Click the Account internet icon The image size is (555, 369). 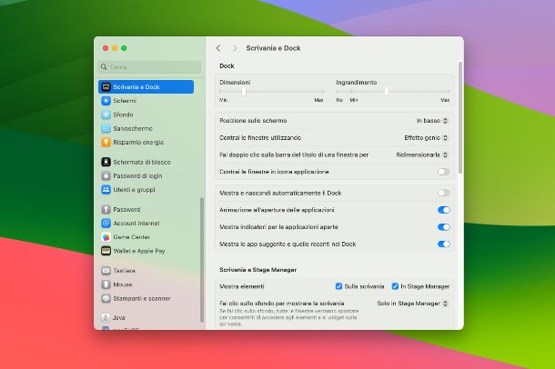click(106, 223)
